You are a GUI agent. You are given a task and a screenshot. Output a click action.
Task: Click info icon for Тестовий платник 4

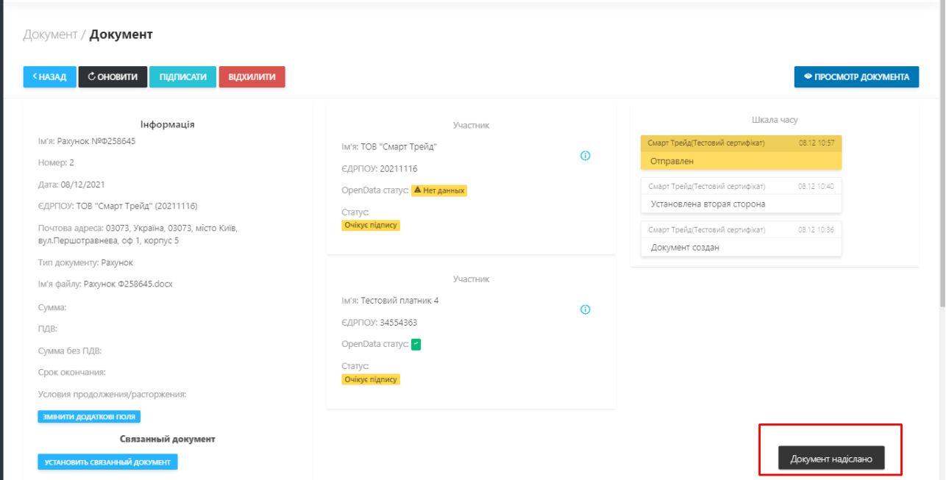pyautogui.click(x=586, y=309)
